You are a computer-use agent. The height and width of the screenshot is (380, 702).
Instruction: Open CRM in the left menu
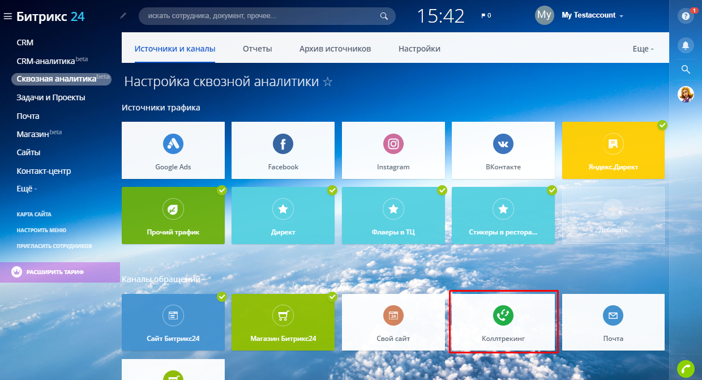pos(25,42)
